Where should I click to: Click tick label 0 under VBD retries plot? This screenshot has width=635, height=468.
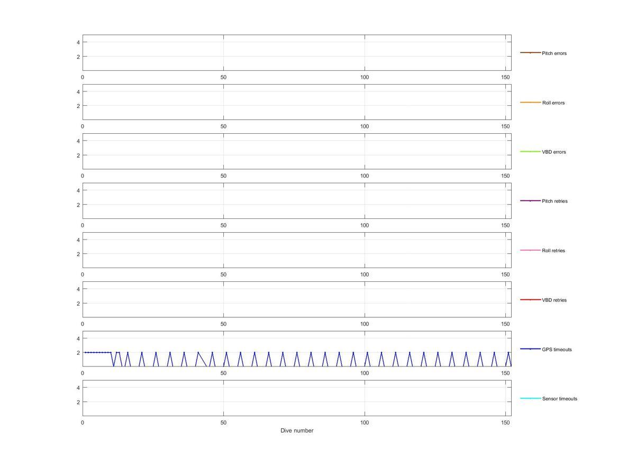(x=83, y=324)
